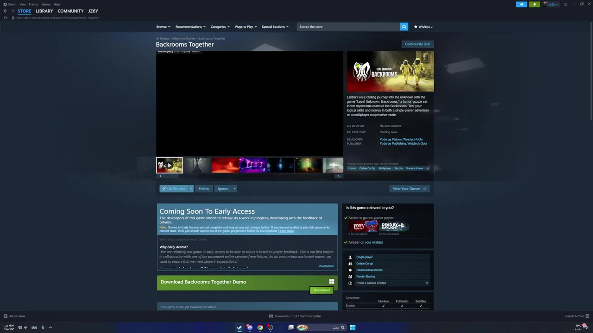593x333 pixels.
Task: Click Learn more in early access note
Action: [x=286, y=231]
